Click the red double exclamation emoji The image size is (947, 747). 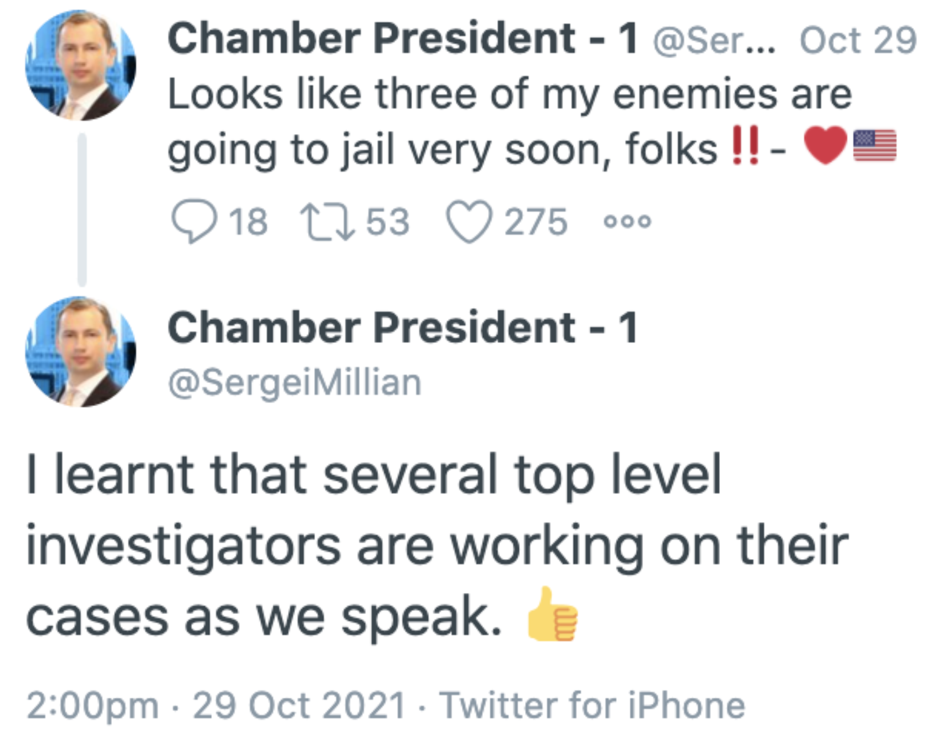pyautogui.click(x=745, y=145)
